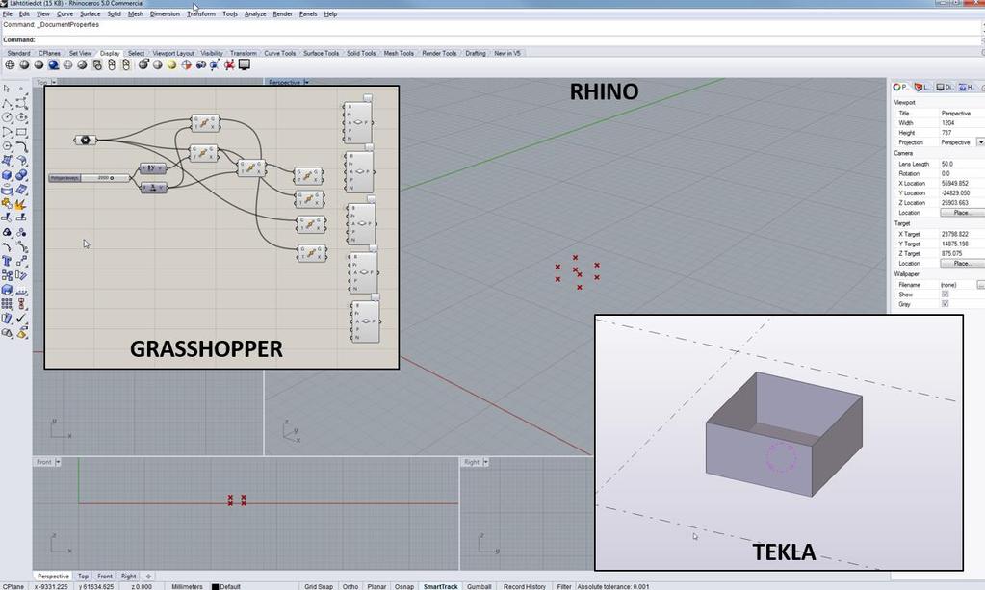Click the Check Objects checkmark icon
This screenshot has height=590, width=985.
(21, 319)
